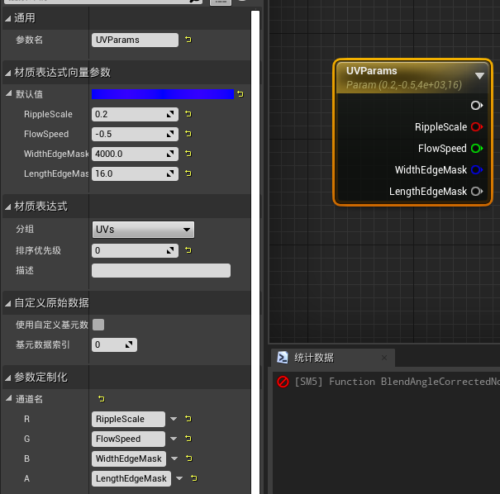The image size is (500, 494).
Task: Open the 分组 UVs dropdown
Action: tap(143, 230)
